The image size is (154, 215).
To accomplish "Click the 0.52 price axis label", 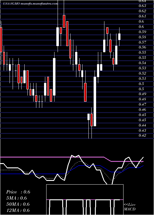I will [x=142, y=73].
